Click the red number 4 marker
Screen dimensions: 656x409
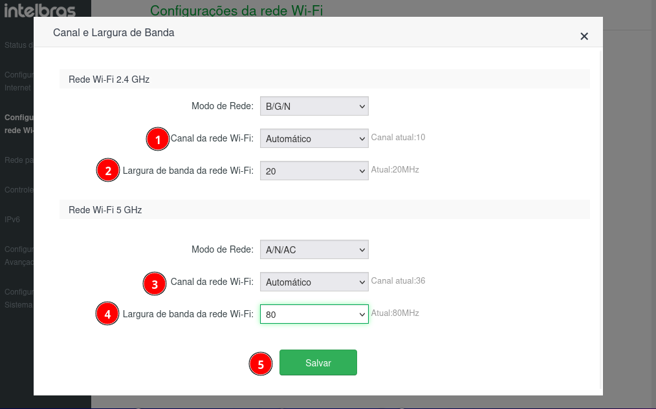point(107,314)
